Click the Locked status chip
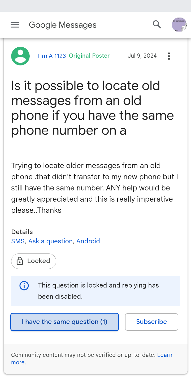Image resolution: width=191 pixels, height=383 pixels. [x=34, y=261]
